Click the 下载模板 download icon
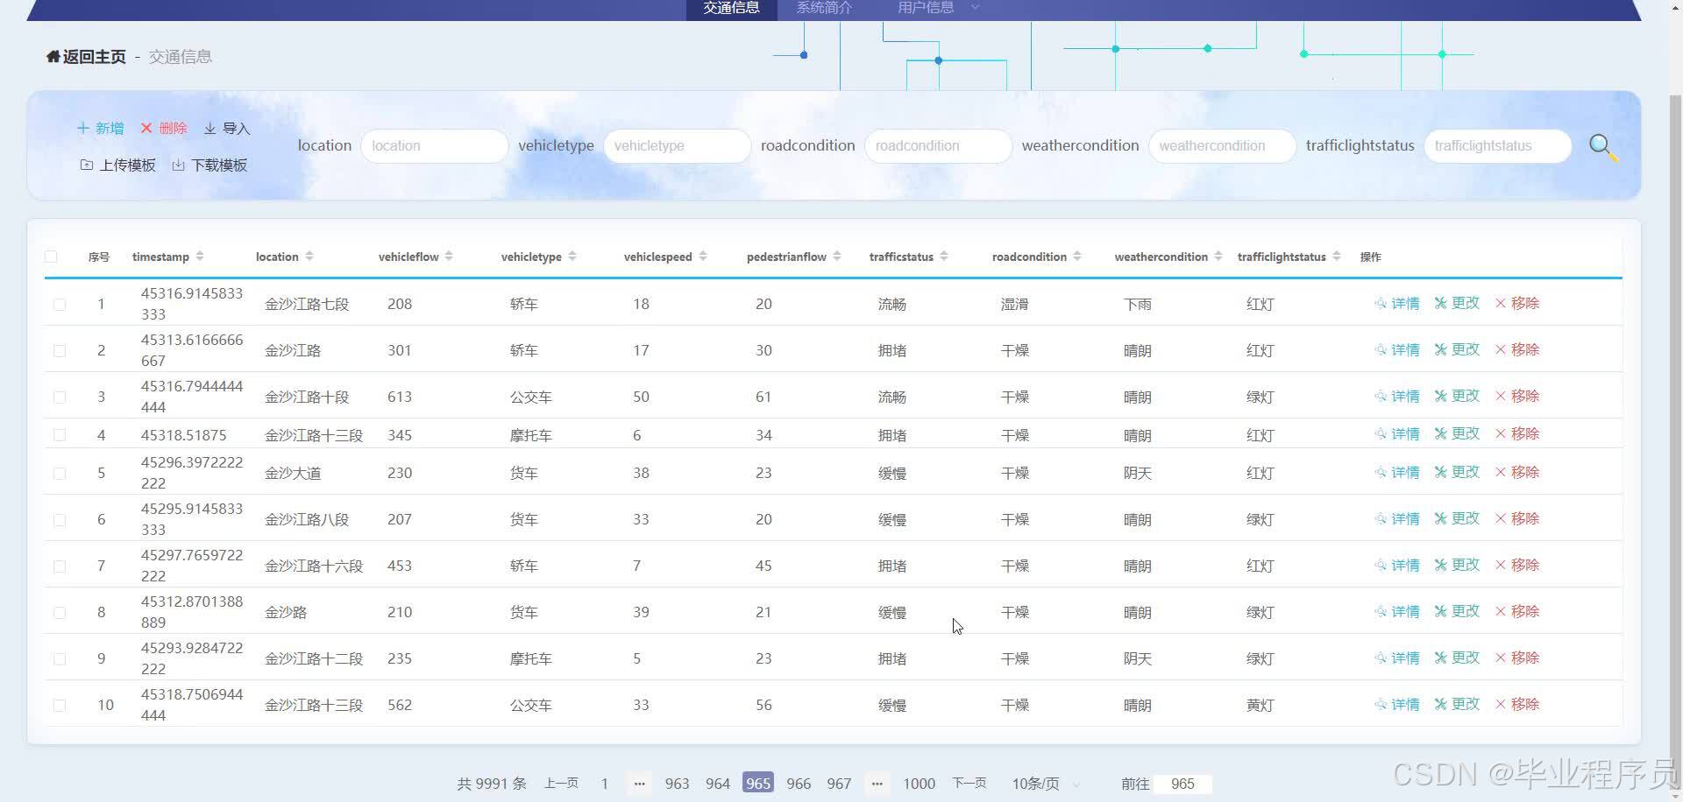Image resolution: width=1683 pixels, height=802 pixels. (178, 165)
